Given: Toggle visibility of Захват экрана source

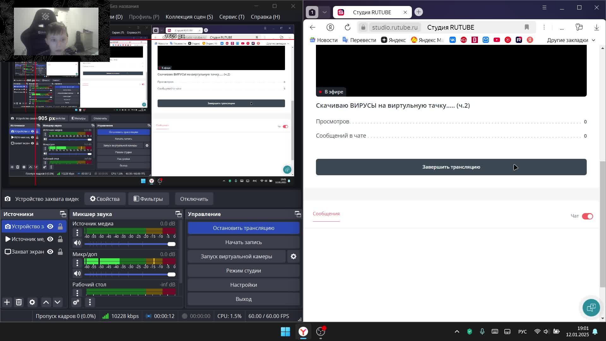Looking at the screenshot, I should pos(50,252).
